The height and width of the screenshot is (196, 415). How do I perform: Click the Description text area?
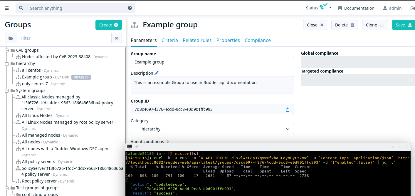pyautogui.click(x=212, y=85)
